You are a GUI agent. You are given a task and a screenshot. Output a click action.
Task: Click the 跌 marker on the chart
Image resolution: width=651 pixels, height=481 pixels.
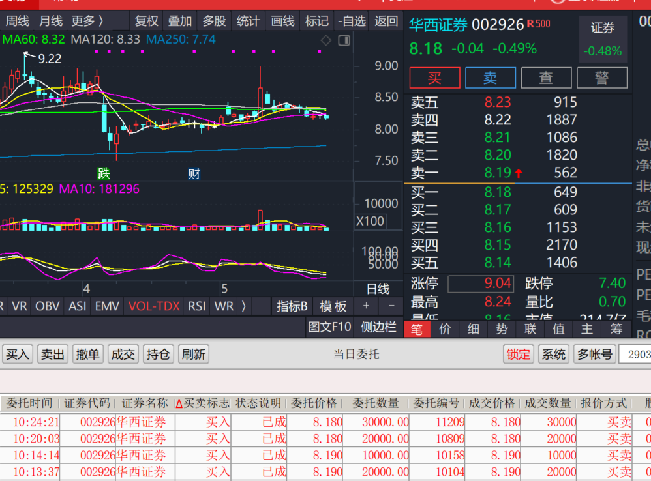[103, 173]
